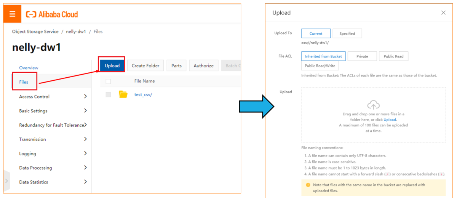Click the Upload dialog title

tap(281, 13)
